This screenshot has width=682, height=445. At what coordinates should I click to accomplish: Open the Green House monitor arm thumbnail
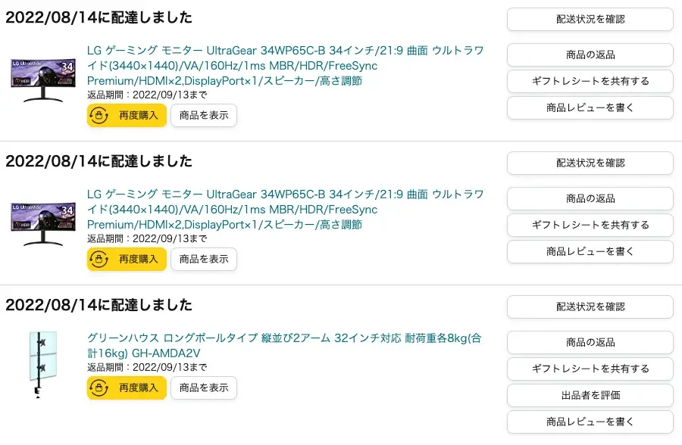coord(42,364)
